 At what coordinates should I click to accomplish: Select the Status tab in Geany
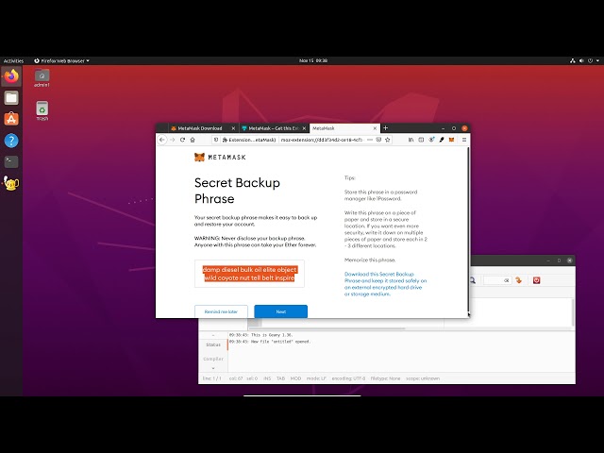(213, 344)
